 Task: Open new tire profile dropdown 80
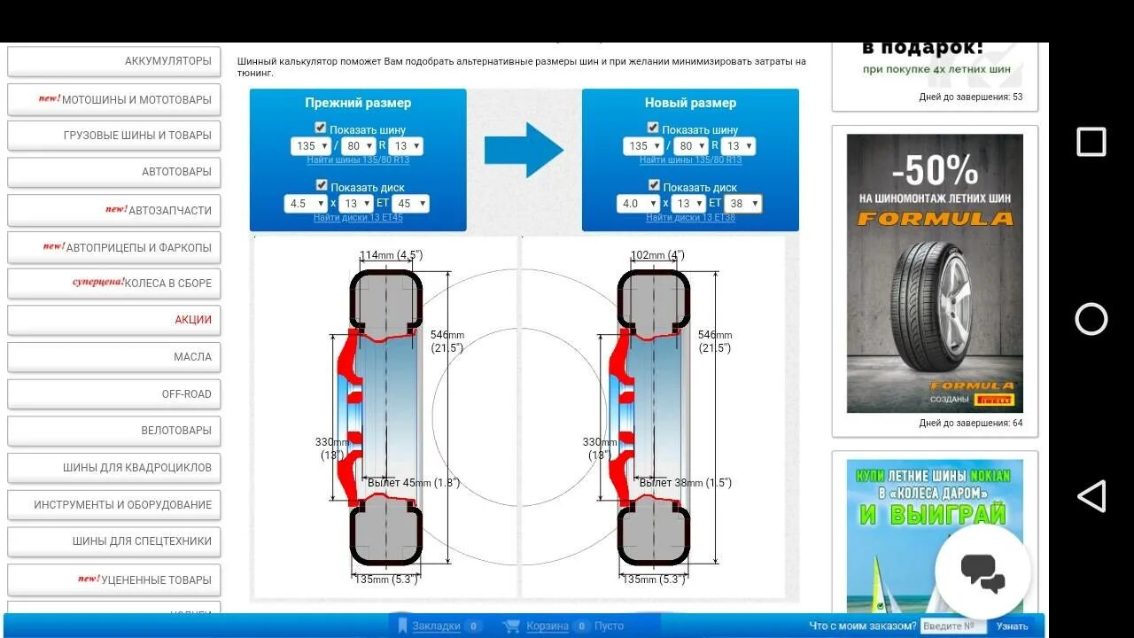point(690,146)
